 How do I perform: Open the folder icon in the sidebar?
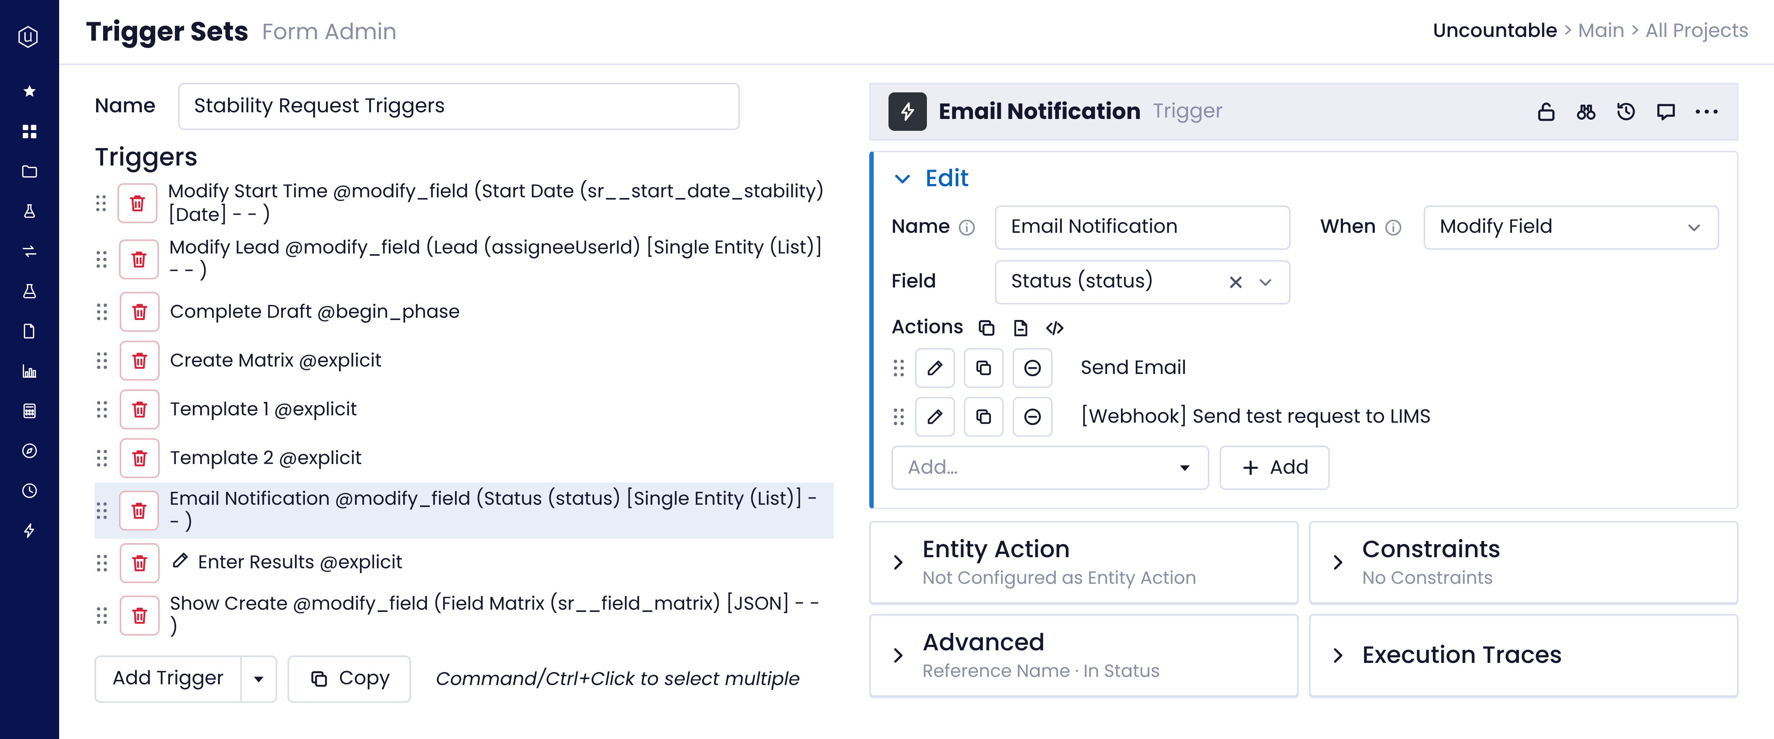[x=29, y=171]
